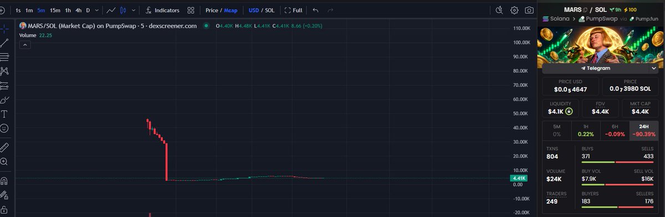Select the 5m timeframe
This screenshot has height=217, width=665.
[x=42, y=10]
